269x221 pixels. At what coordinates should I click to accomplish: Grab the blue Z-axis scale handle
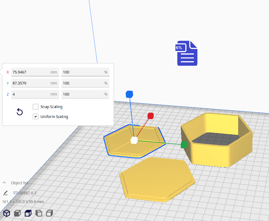(x=129, y=94)
